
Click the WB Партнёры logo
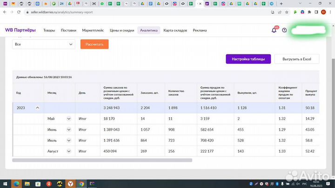pyautogui.click(x=20, y=30)
